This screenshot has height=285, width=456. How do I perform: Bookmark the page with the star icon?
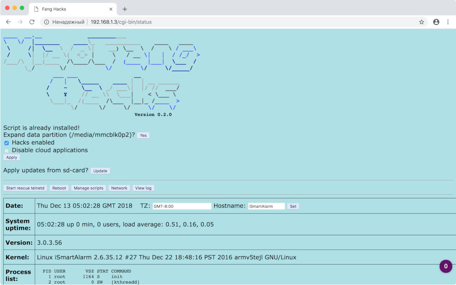[421, 22]
